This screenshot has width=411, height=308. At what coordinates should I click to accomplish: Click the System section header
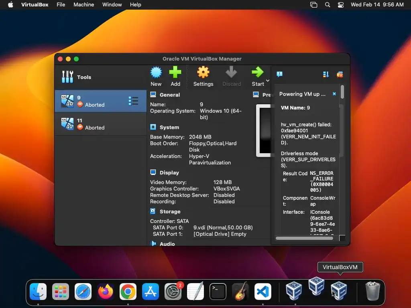point(169,127)
